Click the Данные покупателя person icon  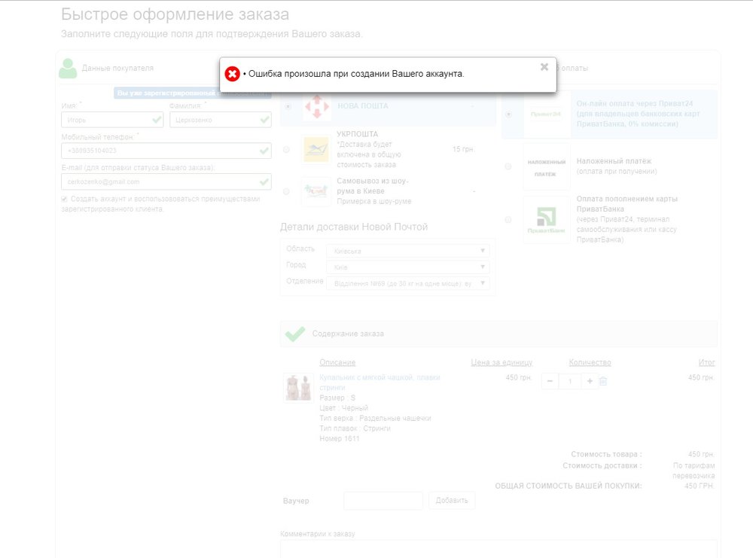(68, 67)
